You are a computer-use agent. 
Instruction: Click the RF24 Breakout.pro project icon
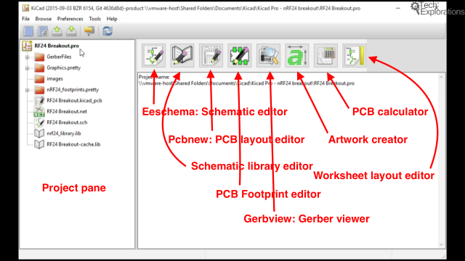pyautogui.click(x=27, y=46)
